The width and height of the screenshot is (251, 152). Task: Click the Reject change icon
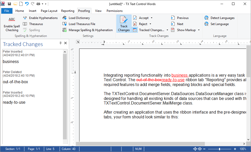pyautogui.click(x=135, y=24)
